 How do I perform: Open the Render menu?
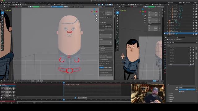pos(9,3)
